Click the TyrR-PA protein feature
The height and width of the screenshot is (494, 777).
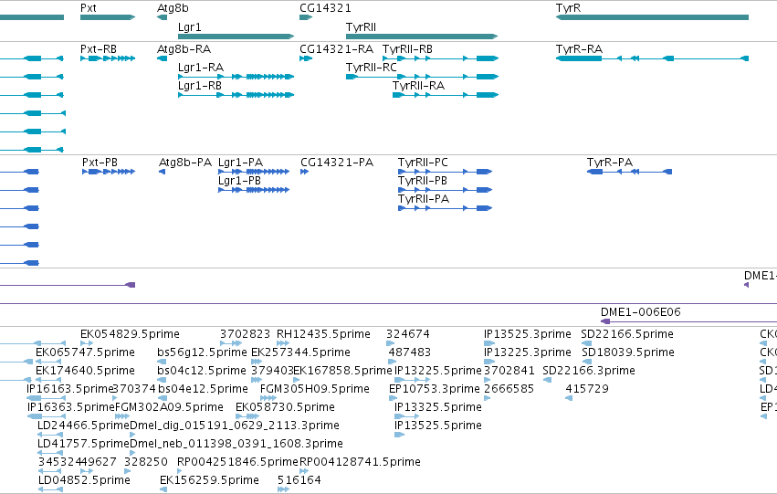click(629, 172)
